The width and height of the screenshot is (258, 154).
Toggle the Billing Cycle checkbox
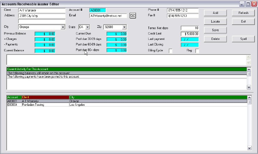[x=170, y=51]
